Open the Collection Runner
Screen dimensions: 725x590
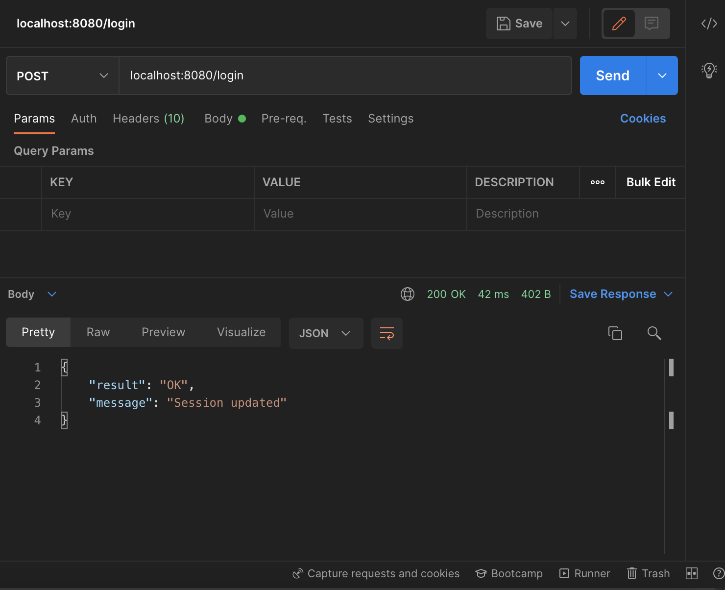pyautogui.click(x=584, y=573)
